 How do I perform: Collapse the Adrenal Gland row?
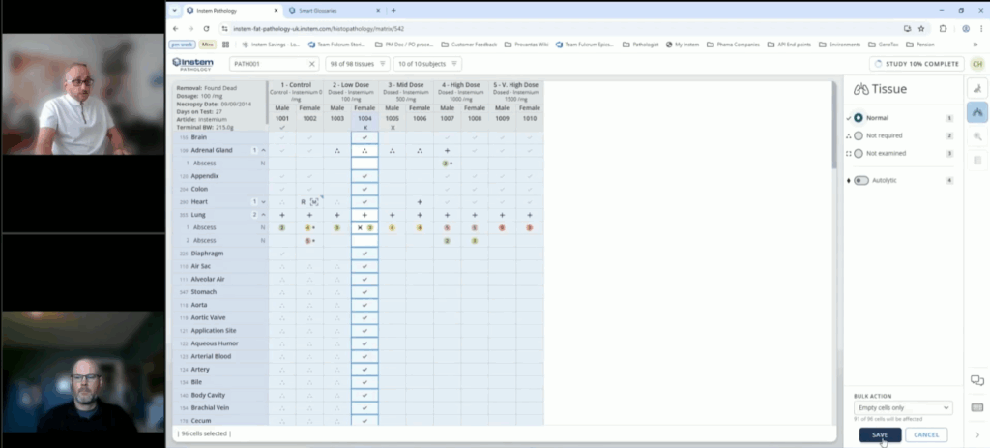pos(264,151)
